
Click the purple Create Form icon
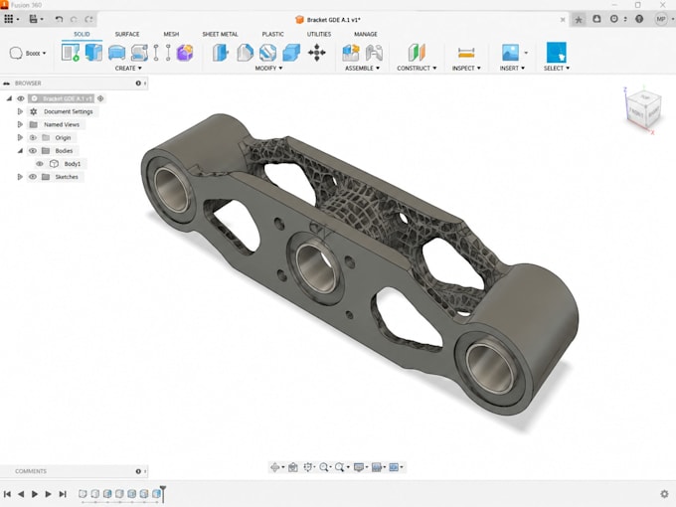pos(185,53)
